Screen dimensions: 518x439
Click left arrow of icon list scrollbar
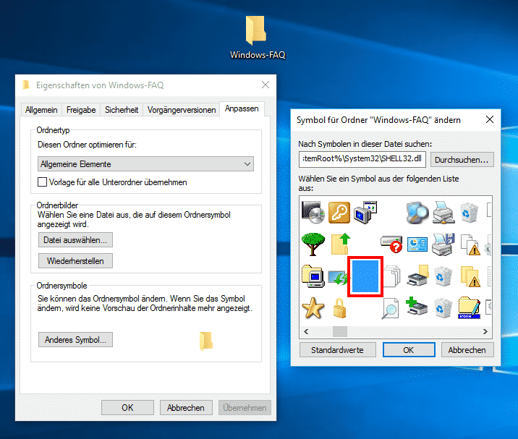tap(306, 332)
